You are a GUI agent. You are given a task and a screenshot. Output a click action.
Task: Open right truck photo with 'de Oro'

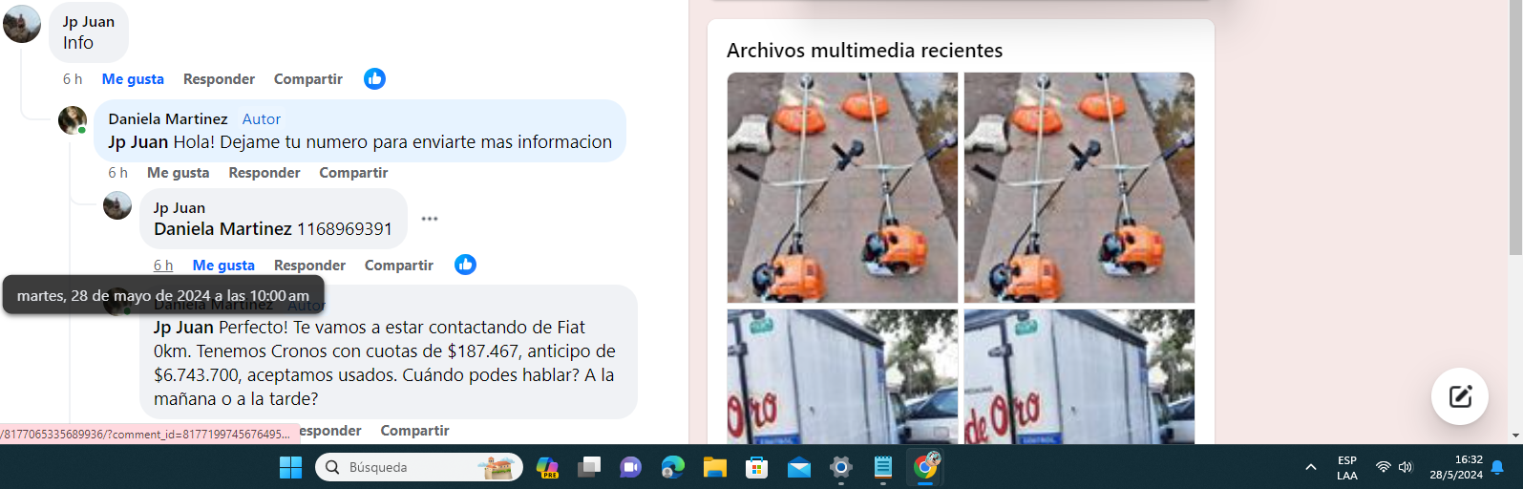(1079, 376)
